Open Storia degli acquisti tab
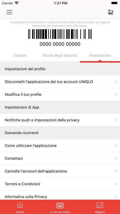This screenshot has height=214, width=120. (x=60, y=55)
